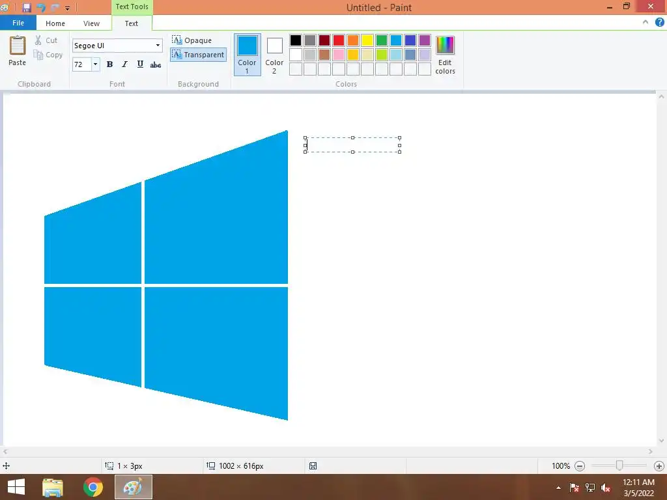Click the network tray icon
This screenshot has height=500, width=667.
pos(590,488)
